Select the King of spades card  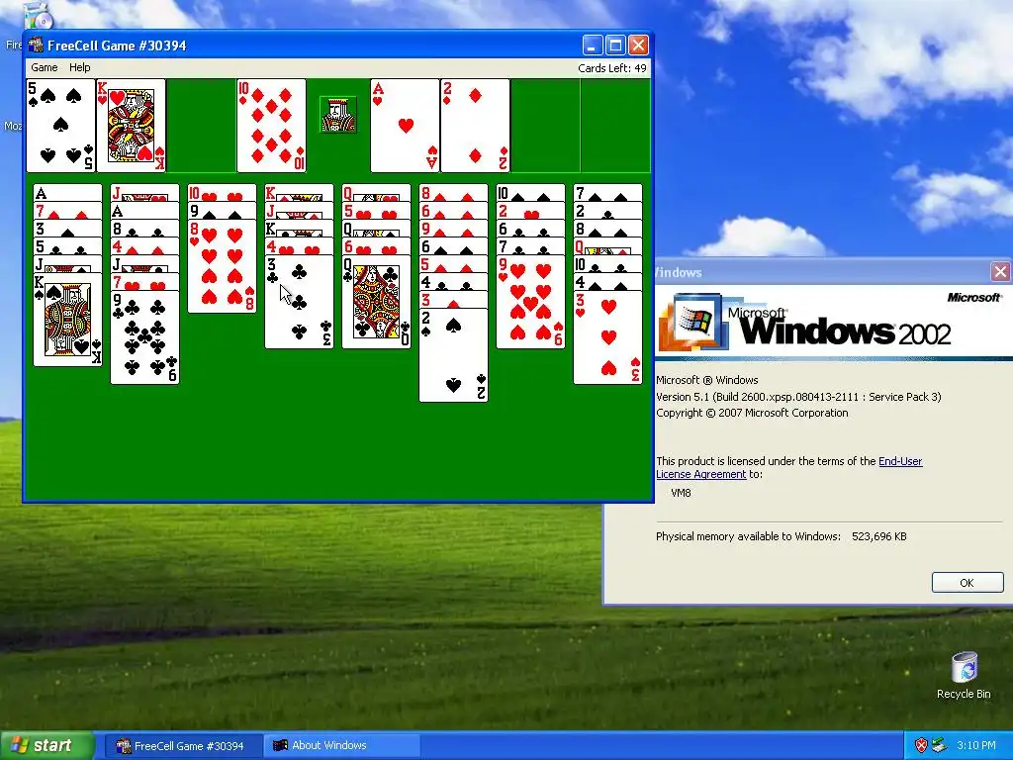pyautogui.click(x=68, y=320)
